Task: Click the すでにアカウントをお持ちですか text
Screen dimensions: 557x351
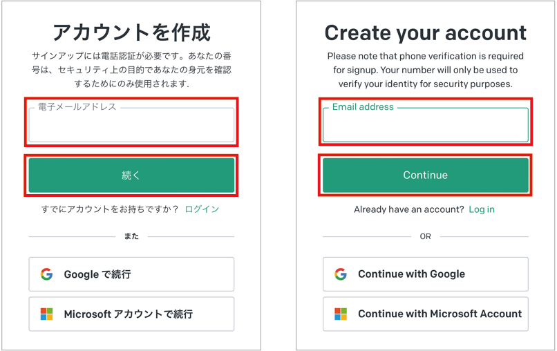Action: 110,209
